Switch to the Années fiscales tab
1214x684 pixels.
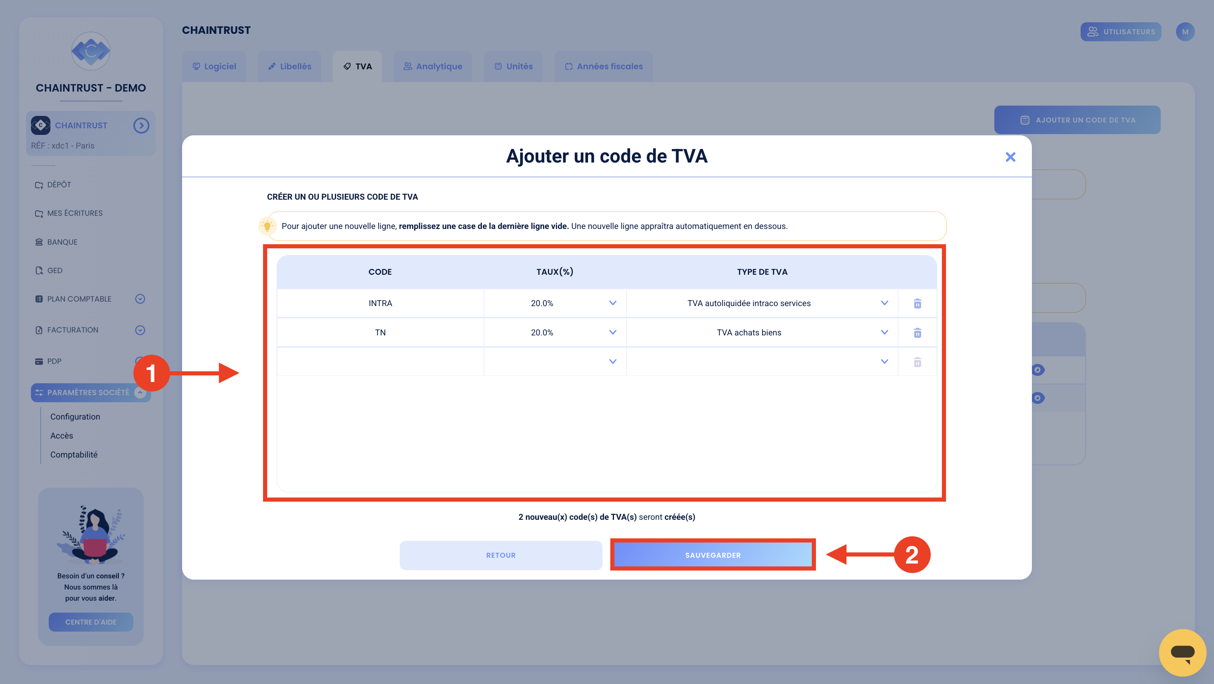(x=604, y=66)
